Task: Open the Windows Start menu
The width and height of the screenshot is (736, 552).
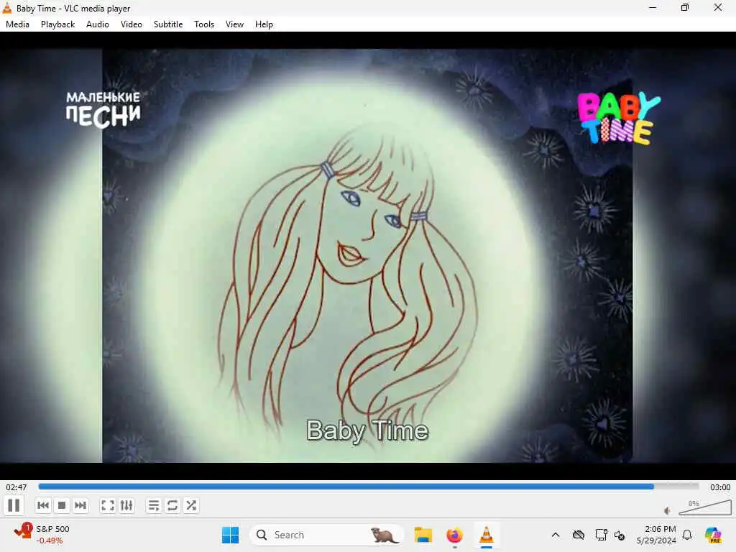Action: tap(230, 535)
